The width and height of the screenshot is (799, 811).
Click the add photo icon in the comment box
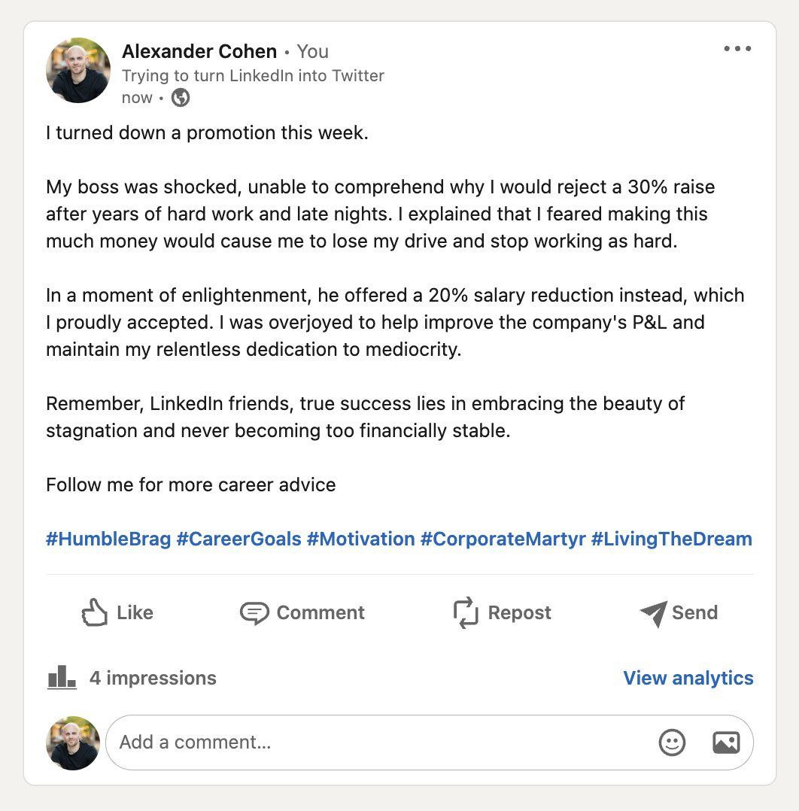pos(726,743)
